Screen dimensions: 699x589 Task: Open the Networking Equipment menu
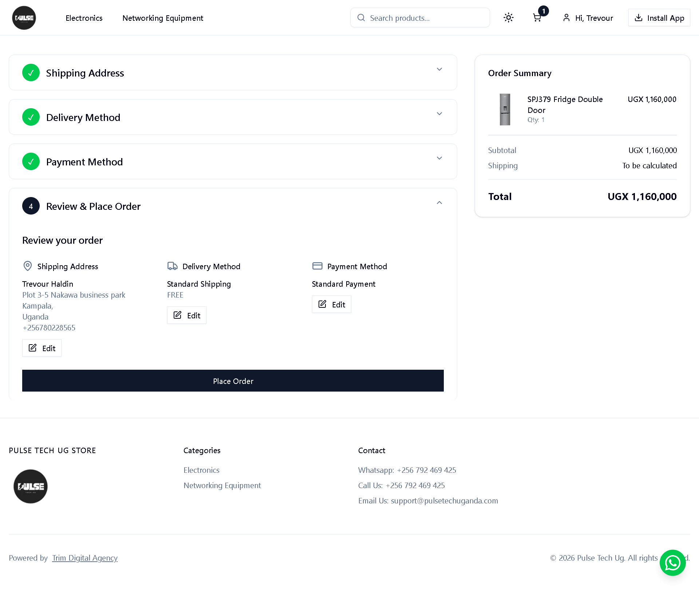[x=163, y=18]
